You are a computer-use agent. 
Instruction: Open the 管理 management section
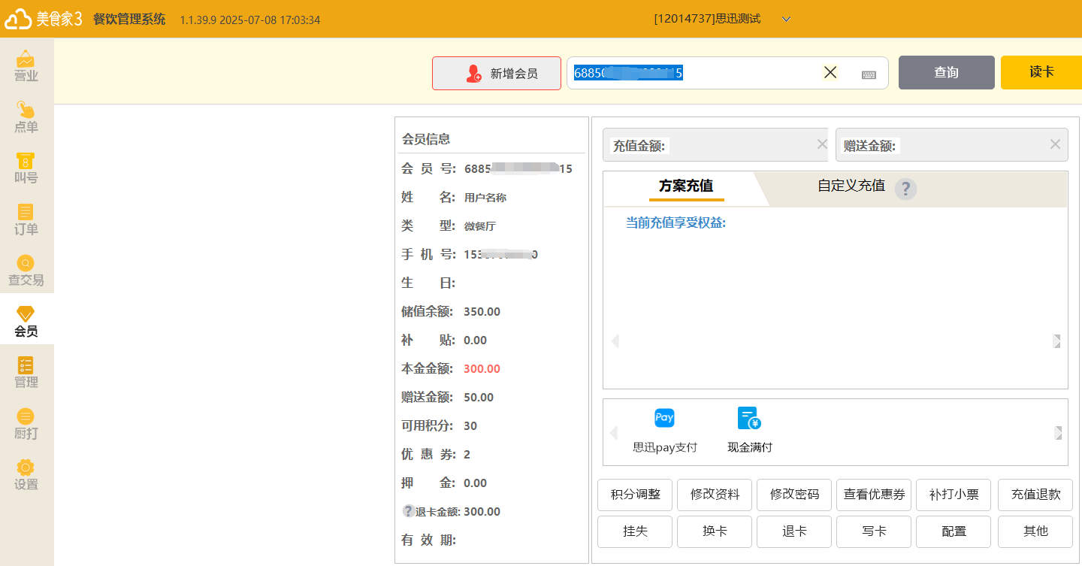click(26, 373)
